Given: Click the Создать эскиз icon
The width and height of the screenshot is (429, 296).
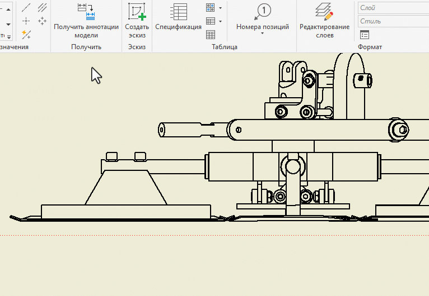Looking at the screenshot, I should [x=137, y=11].
